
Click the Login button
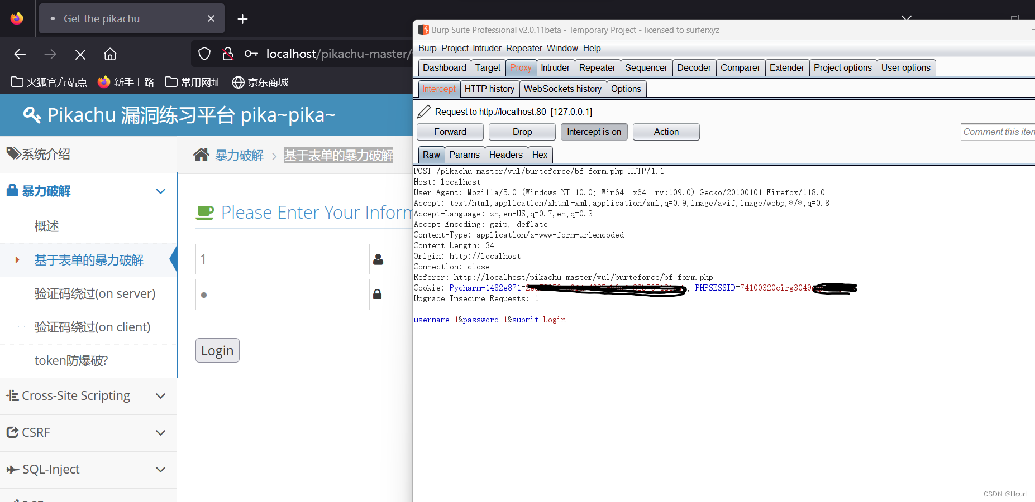click(217, 350)
